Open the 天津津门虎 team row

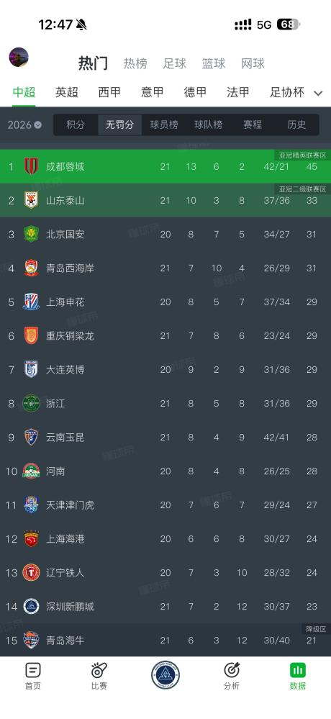(165, 505)
